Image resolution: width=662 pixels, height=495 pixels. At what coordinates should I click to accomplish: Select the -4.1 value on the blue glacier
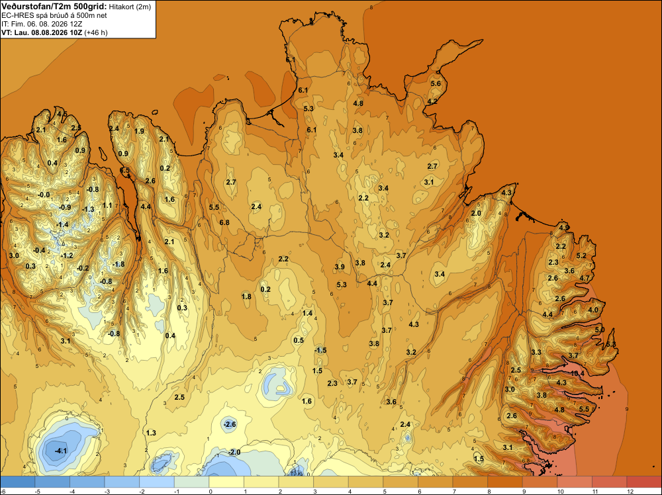(x=61, y=451)
